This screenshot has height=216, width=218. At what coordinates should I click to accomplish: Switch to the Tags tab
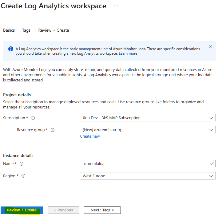coord(26,30)
